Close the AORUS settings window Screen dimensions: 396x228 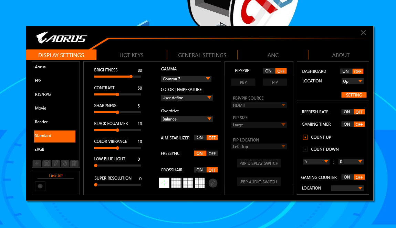363,33
